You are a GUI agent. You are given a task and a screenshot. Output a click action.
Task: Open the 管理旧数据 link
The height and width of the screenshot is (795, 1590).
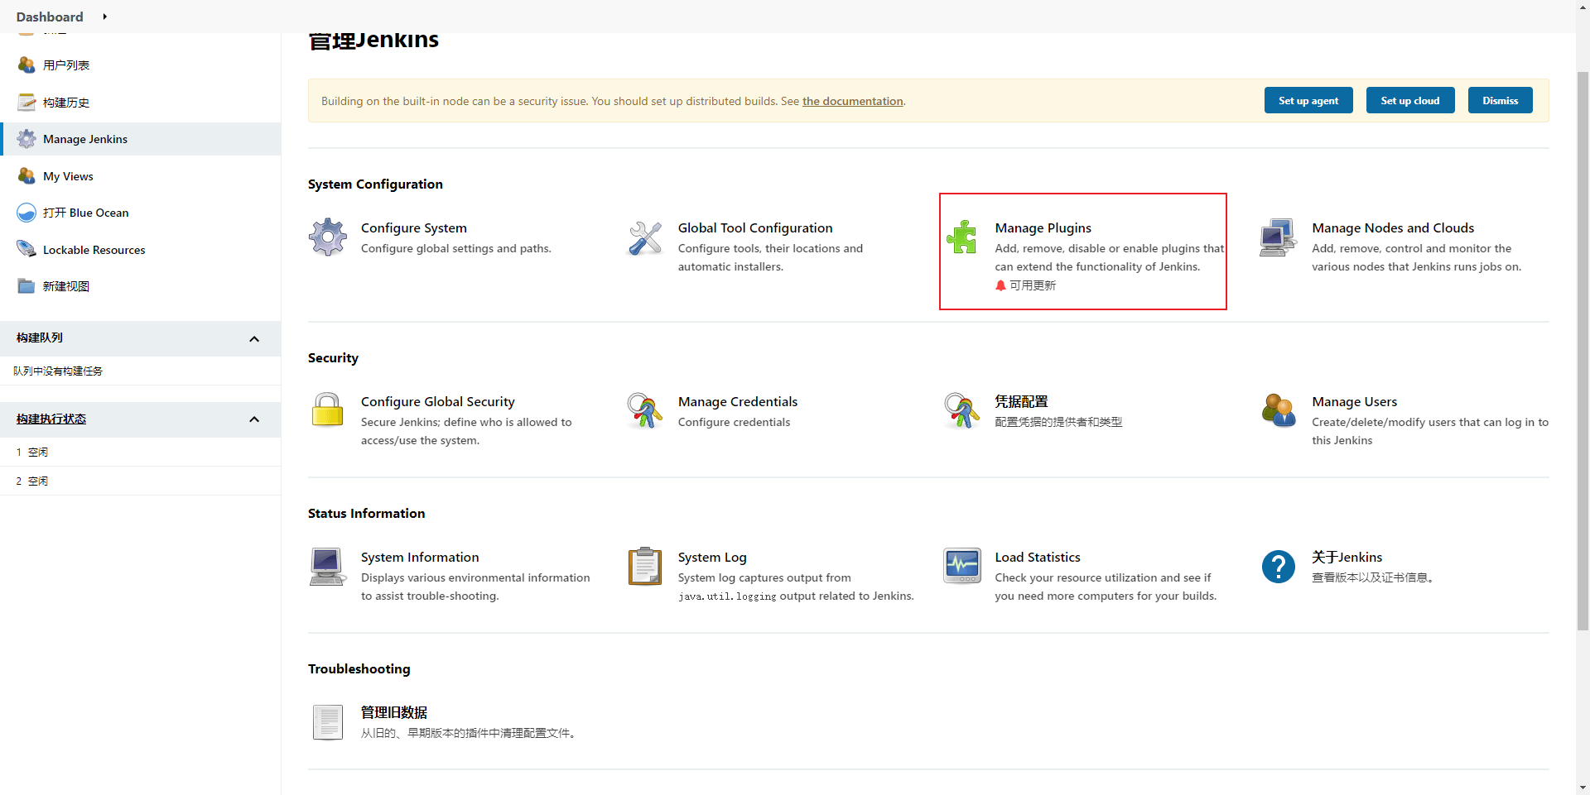click(394, 712)
